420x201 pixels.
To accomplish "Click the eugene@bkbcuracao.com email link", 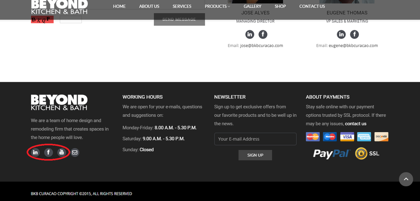I will pos(353,45).
